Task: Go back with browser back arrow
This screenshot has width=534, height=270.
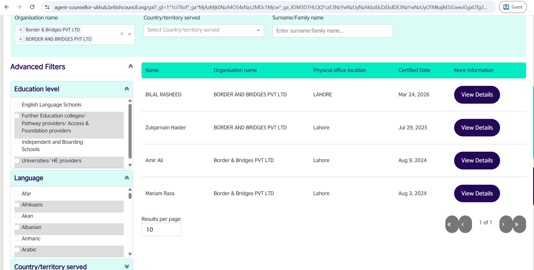Action: click(7, 7)
